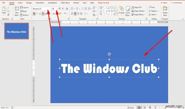
Task: Open the font name dropdown
Action: point(51,9)
